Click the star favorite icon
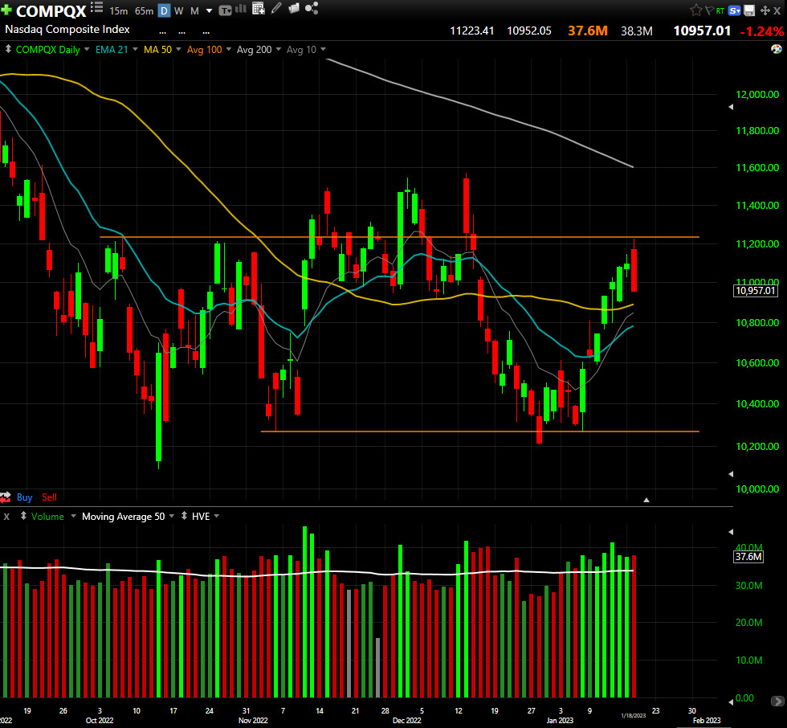Image resolution: width=787 pixels, height=728 pixels. 695,10
